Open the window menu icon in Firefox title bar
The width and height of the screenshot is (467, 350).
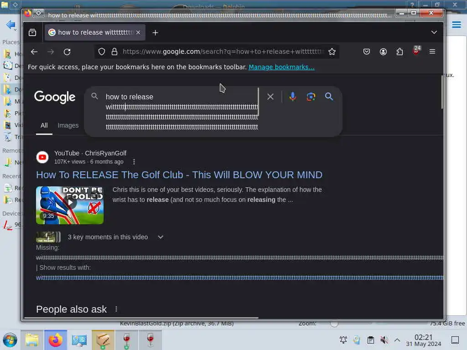38,13
